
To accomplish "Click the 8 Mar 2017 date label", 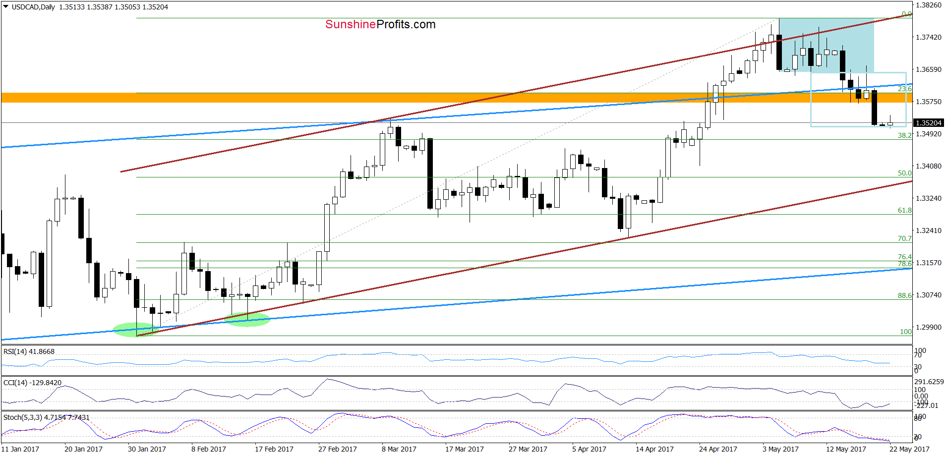I will click(399, 449).
